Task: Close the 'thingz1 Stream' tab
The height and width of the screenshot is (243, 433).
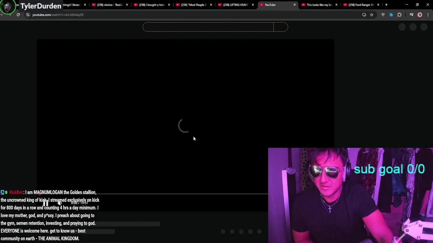Action: click(85, 5)
